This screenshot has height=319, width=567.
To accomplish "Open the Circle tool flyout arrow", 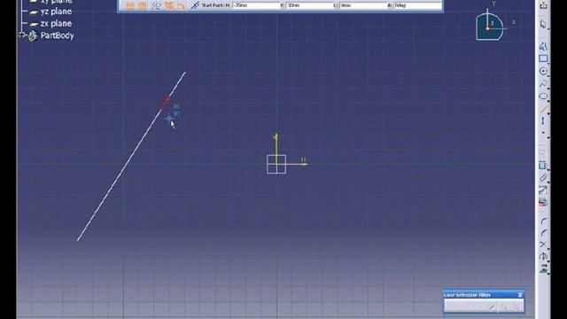I will (x=548, y=76).
